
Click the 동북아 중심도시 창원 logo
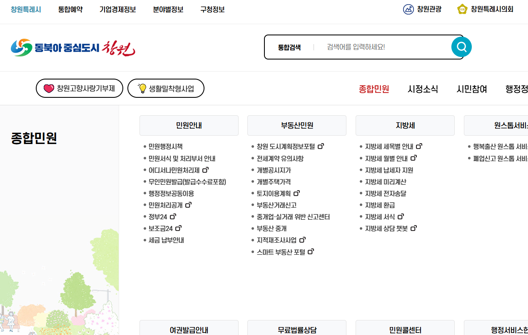(73, 47)
